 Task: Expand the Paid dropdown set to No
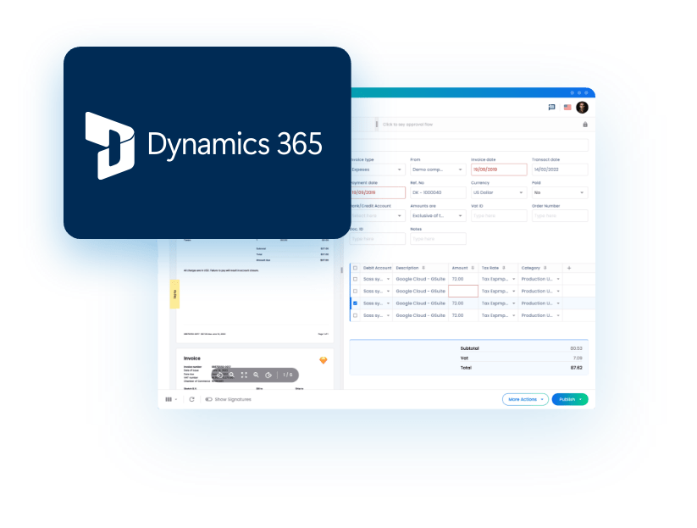[559, 192]
